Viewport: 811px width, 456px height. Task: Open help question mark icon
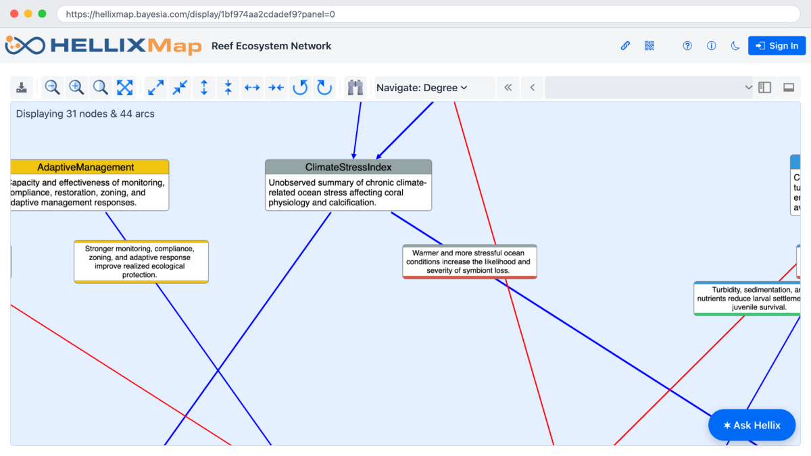pos(687,46)
